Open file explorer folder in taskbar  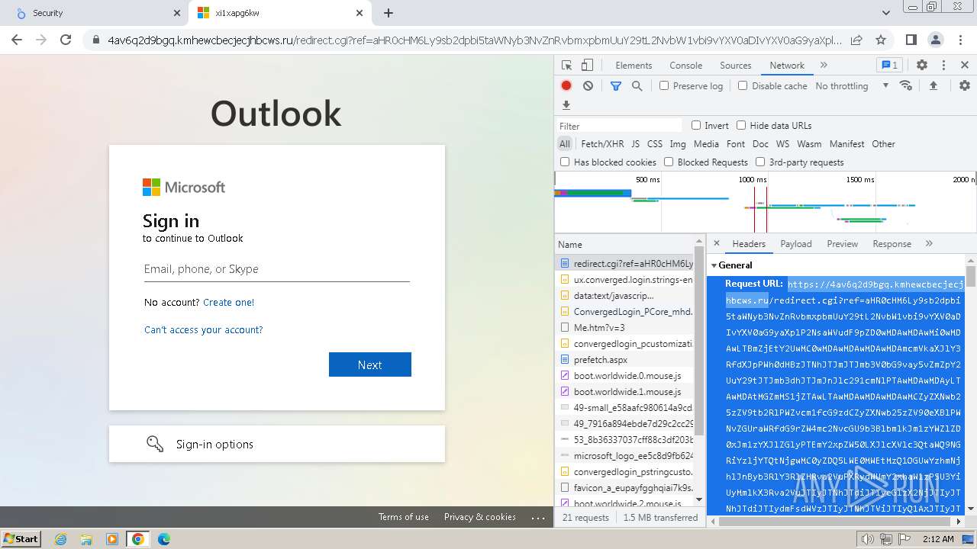click(86, 539)
